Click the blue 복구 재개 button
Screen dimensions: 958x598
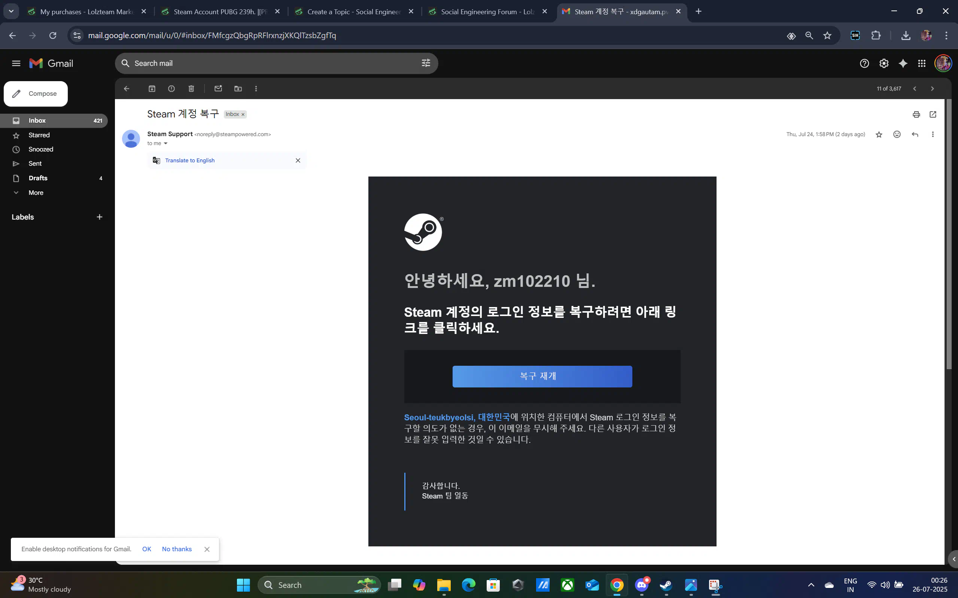(542, 376)
